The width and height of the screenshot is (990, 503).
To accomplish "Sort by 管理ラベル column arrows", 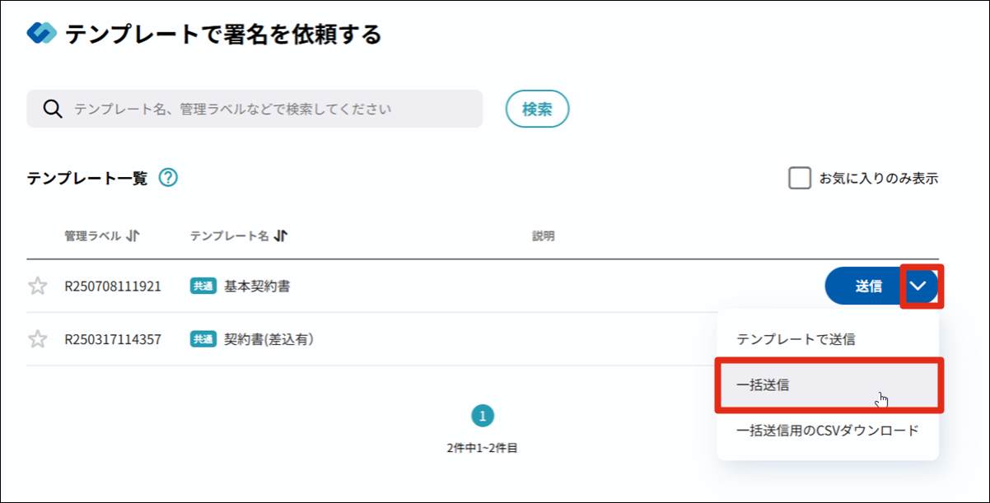I will [x=133, y=236].
